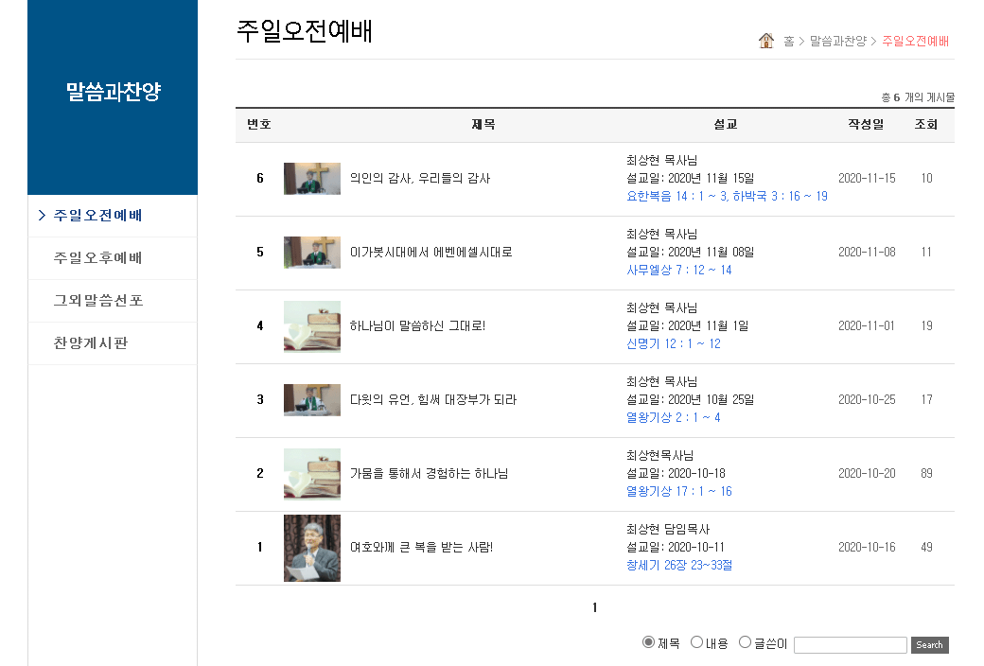Open the post titled 여호와께 큰 복을 받는 사람!

point(421,548)
